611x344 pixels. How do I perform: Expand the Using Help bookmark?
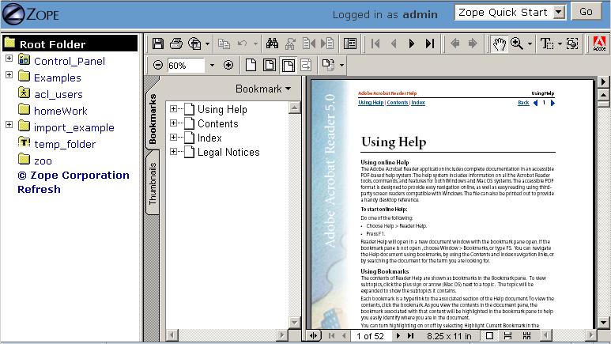coord(173,109)
